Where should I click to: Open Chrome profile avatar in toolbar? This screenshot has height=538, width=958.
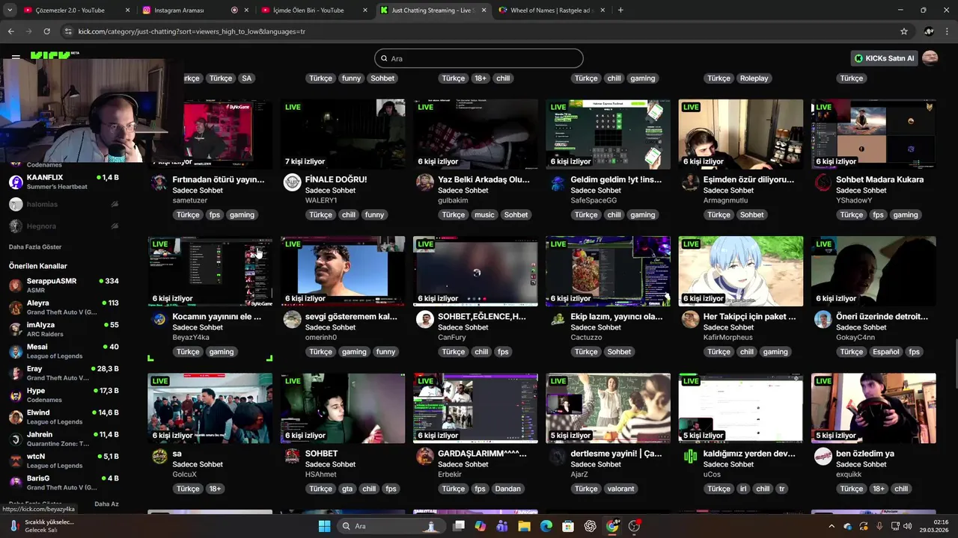point(929,31)
